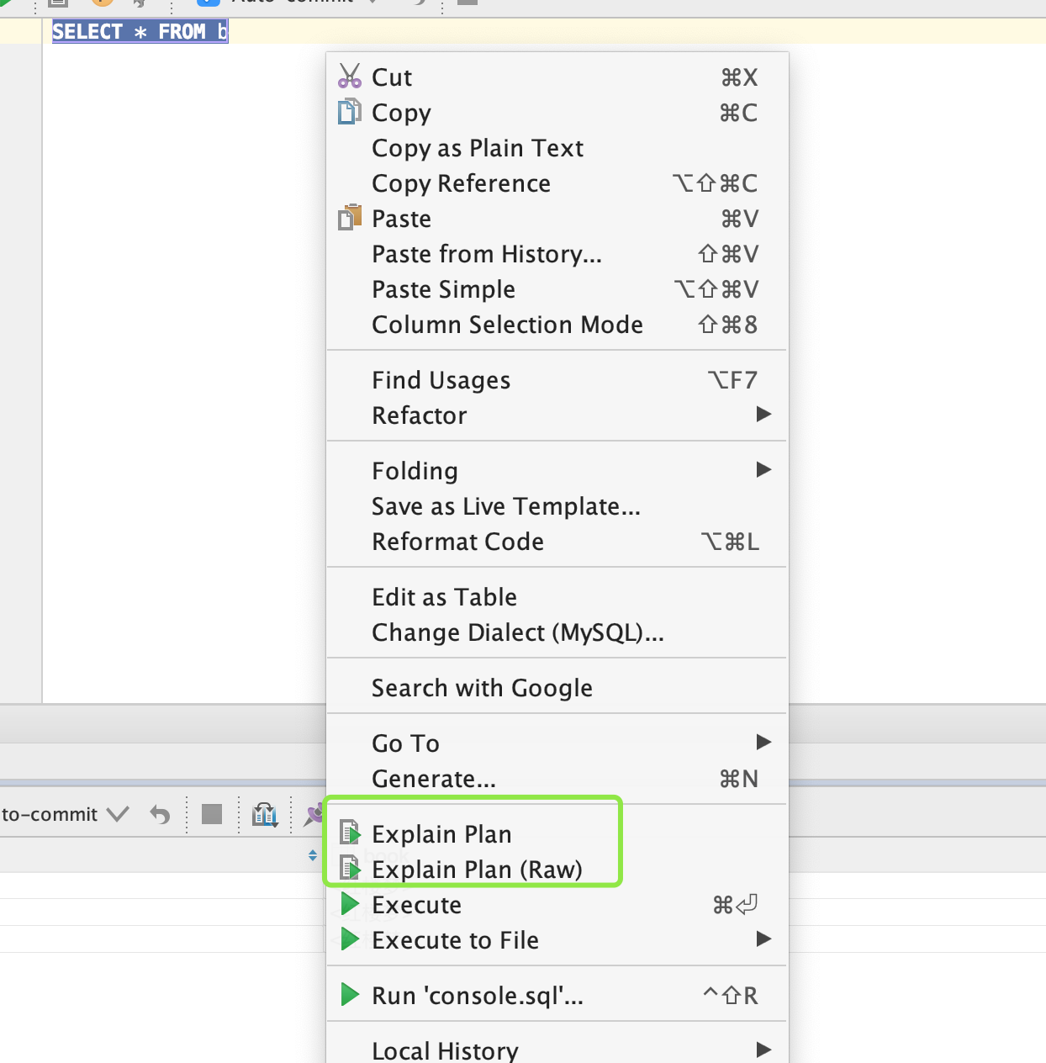Select Column Selection Mode

(x=507, y=324)
